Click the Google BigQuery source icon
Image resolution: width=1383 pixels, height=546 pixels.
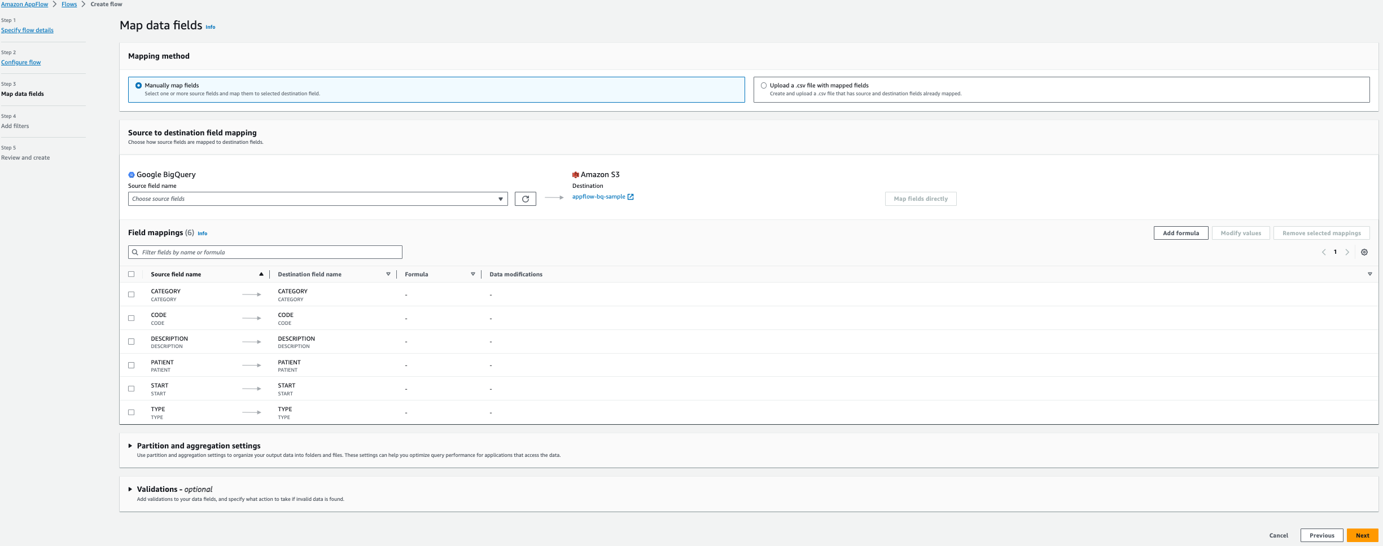132,174
